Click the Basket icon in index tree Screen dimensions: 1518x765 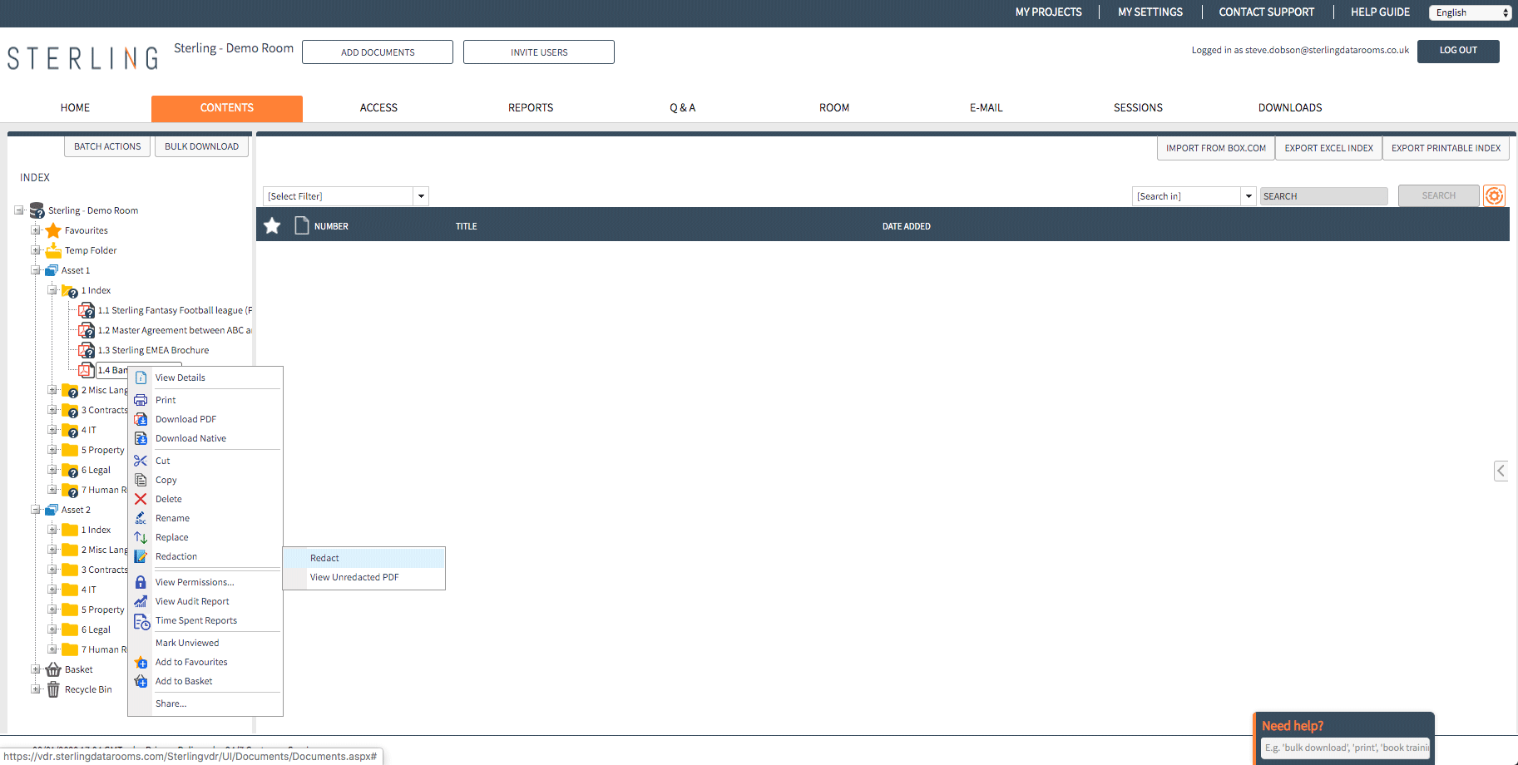pos(53,669)
